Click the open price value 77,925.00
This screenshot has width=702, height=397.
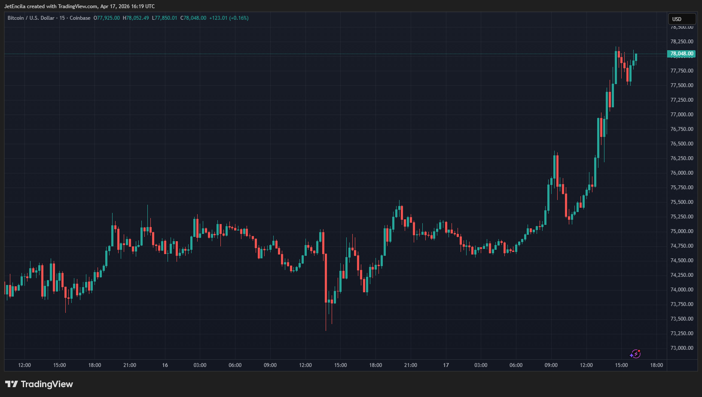click(108, 18)
